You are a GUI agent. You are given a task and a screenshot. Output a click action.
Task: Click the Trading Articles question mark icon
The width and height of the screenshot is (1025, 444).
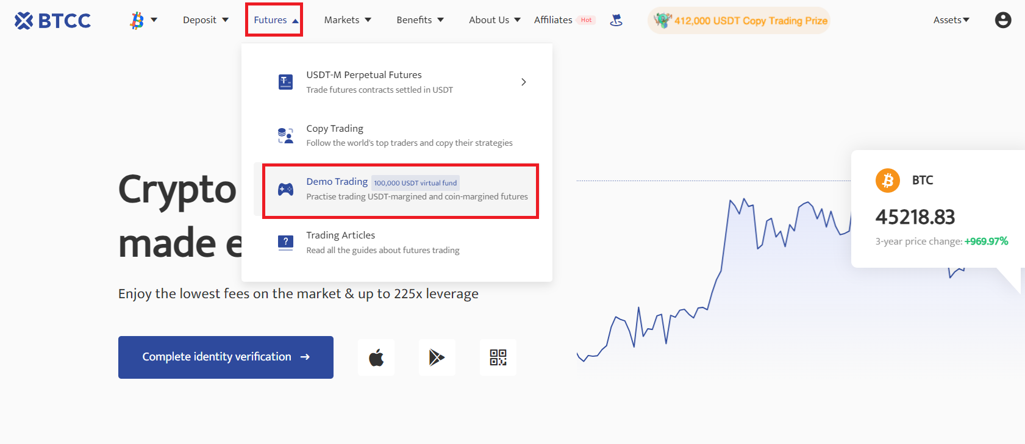click(x=285, y=243)
